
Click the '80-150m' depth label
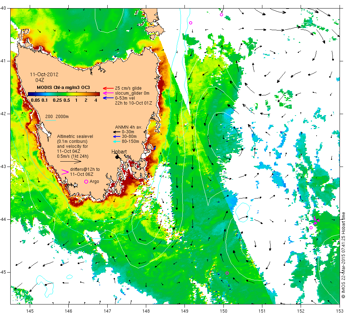(131, 141)
